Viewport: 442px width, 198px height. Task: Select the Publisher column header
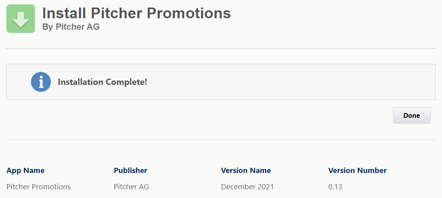pos(130,171)
